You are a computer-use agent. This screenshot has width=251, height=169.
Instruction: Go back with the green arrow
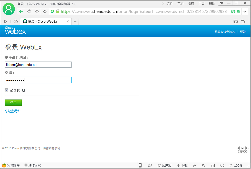(x=21, y=11)
